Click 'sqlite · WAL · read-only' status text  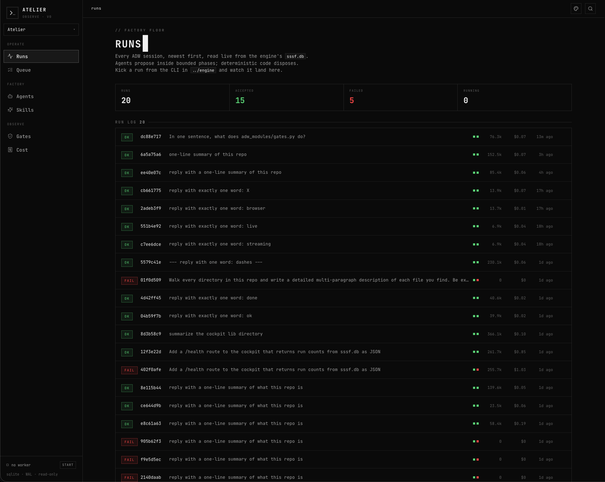click(x=32, y=474)
